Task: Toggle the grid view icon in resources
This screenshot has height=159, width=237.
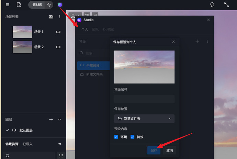Action: coord(61,156)
